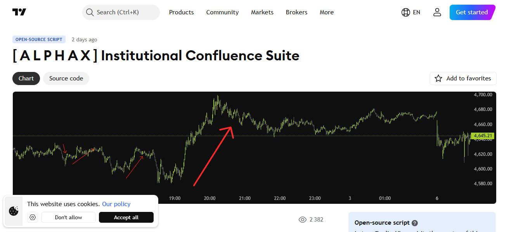509x232 pixels.
Task: Open the globe language selector icon
Action: 405,12
